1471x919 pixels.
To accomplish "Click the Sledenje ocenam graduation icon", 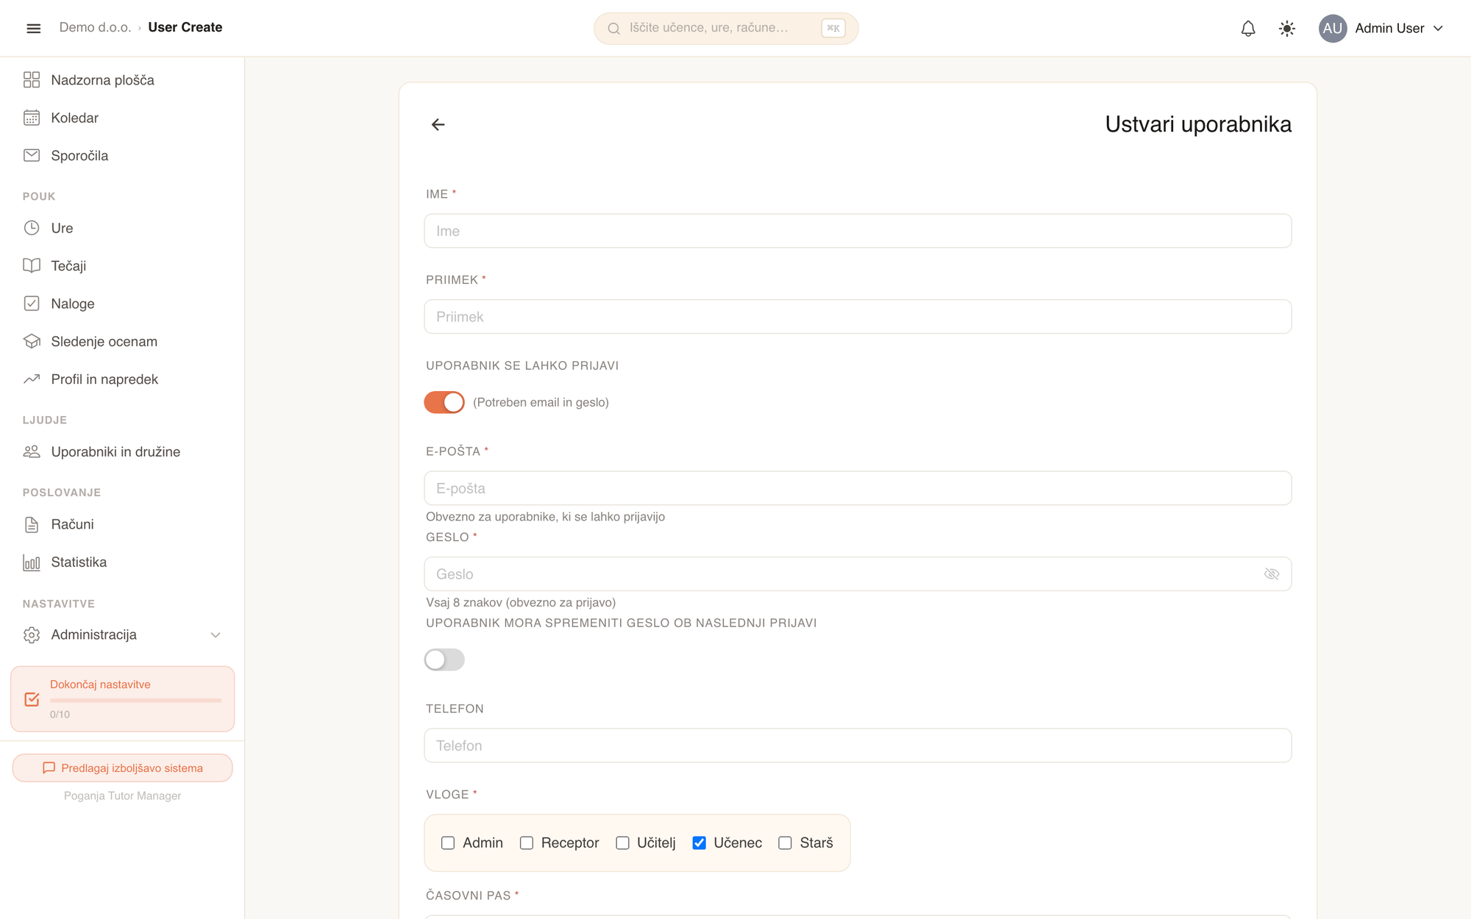I will click(32, 341).
